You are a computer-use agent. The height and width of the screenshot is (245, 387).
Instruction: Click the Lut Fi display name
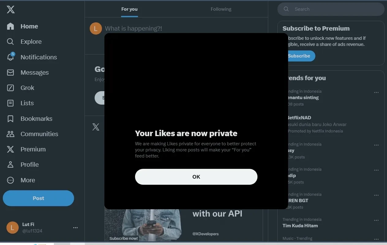click(x=28, y=225)
